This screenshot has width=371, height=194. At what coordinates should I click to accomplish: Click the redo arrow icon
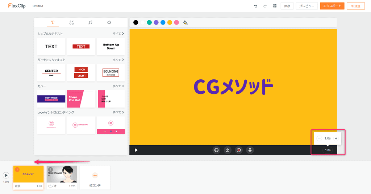[265, 6]
